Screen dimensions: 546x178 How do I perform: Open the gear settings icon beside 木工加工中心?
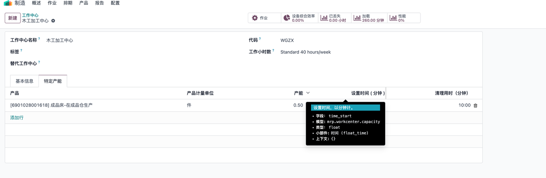[x=53, y=21]
